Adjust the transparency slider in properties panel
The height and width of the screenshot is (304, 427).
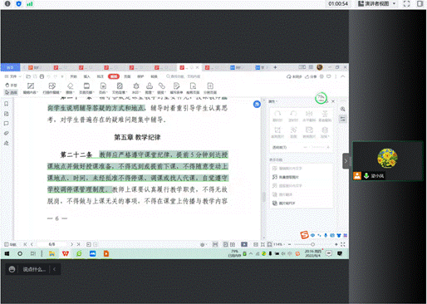click(317, 147)
